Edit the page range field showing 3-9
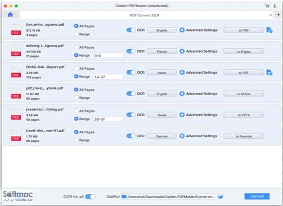The width and height of the screenshot is (283, 206). [108, 56]
